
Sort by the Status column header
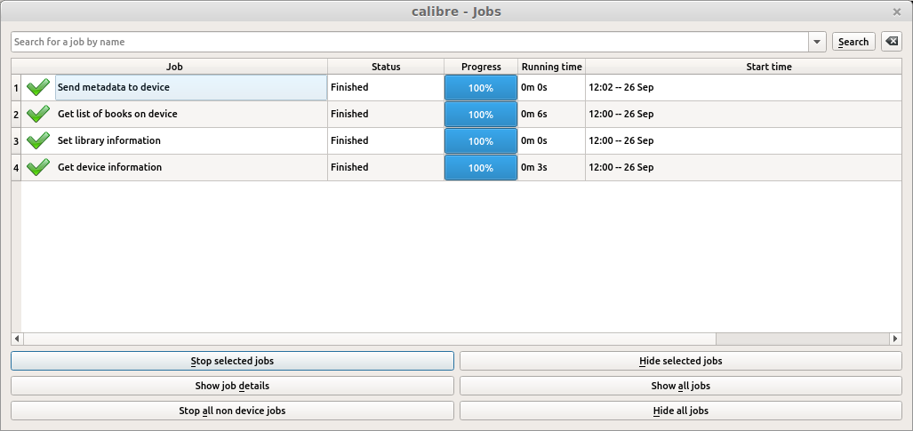(386, 67)
